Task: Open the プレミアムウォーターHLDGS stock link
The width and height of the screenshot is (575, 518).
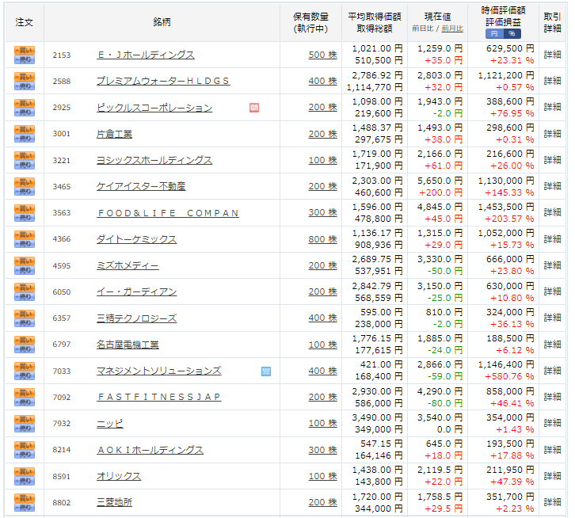Action: pyautogui.click(x=163, y=81)
